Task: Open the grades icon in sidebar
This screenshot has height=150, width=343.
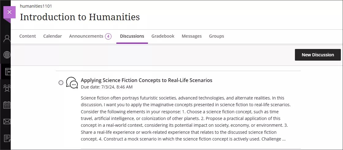Action: tap(7, 138)
